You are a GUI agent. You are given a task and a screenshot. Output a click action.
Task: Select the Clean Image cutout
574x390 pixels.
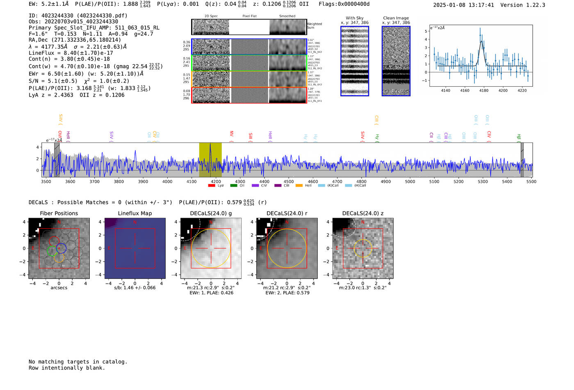tap(396, 61)
